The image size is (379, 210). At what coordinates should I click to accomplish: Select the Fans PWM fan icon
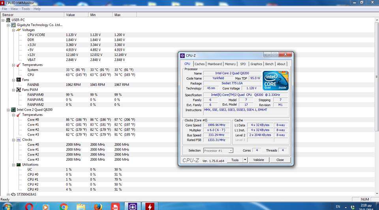click(18, 90)
